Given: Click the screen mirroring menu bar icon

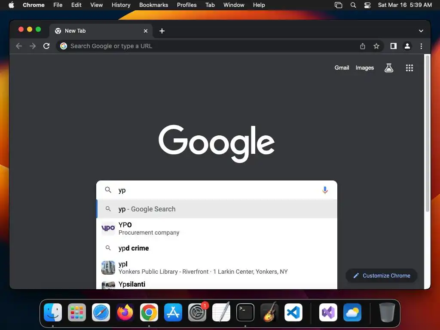Looking at the screenshot, I should (339, 5).
